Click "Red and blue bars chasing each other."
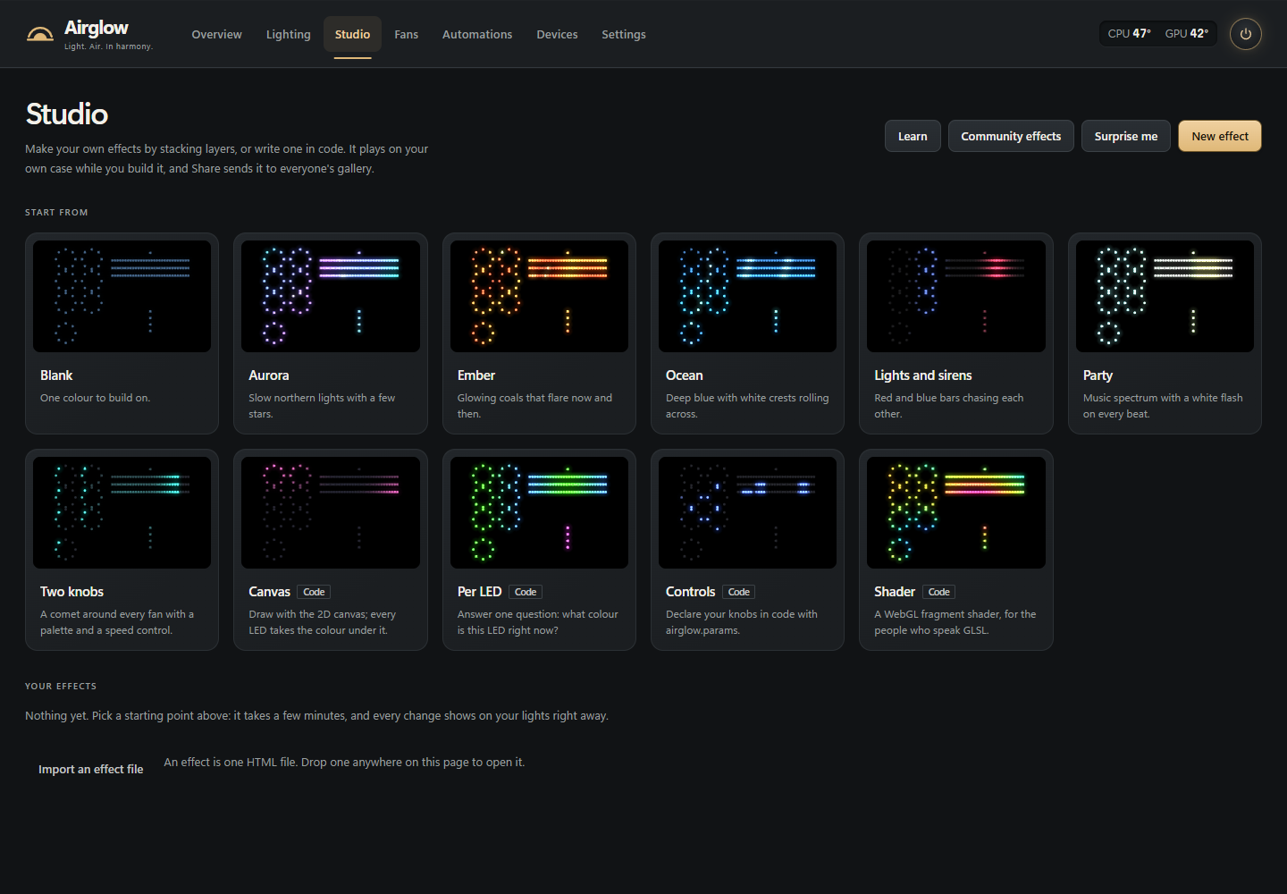This screenshot has height=894, width=1287. point(949,406)
